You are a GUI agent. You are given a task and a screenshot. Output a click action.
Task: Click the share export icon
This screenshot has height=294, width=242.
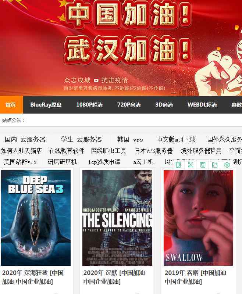[215, 165]
